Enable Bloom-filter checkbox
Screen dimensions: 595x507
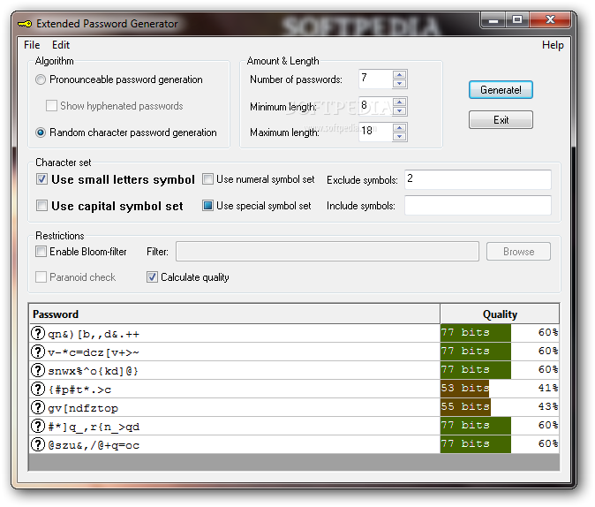(41, 252)
